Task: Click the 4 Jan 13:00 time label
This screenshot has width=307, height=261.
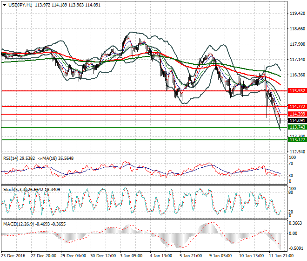Action: 161,256
